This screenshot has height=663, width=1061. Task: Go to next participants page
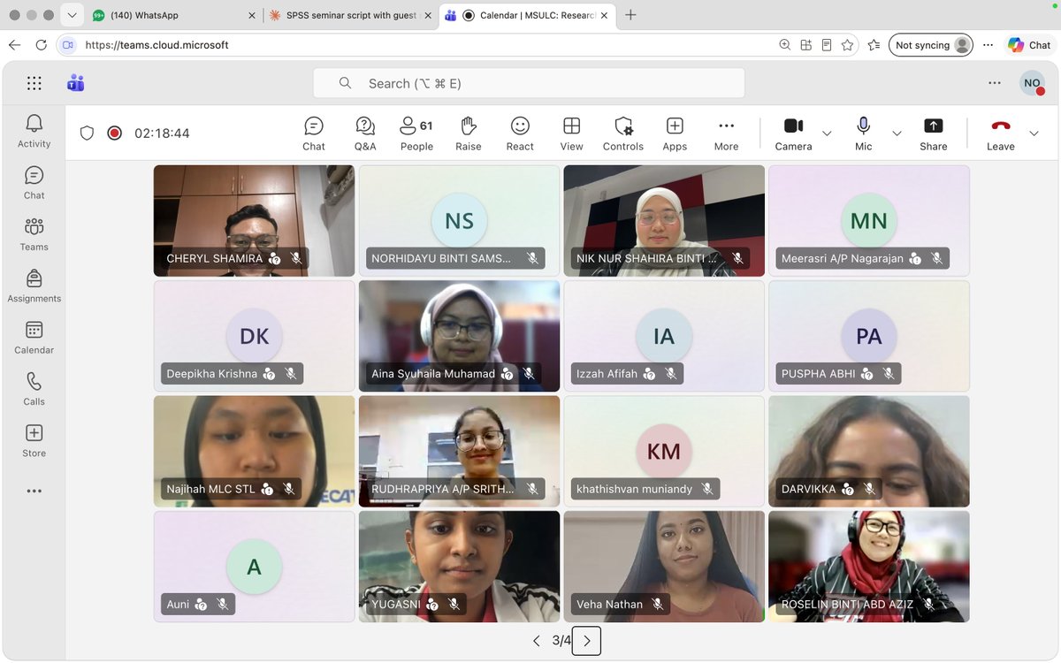click(586, 641)
